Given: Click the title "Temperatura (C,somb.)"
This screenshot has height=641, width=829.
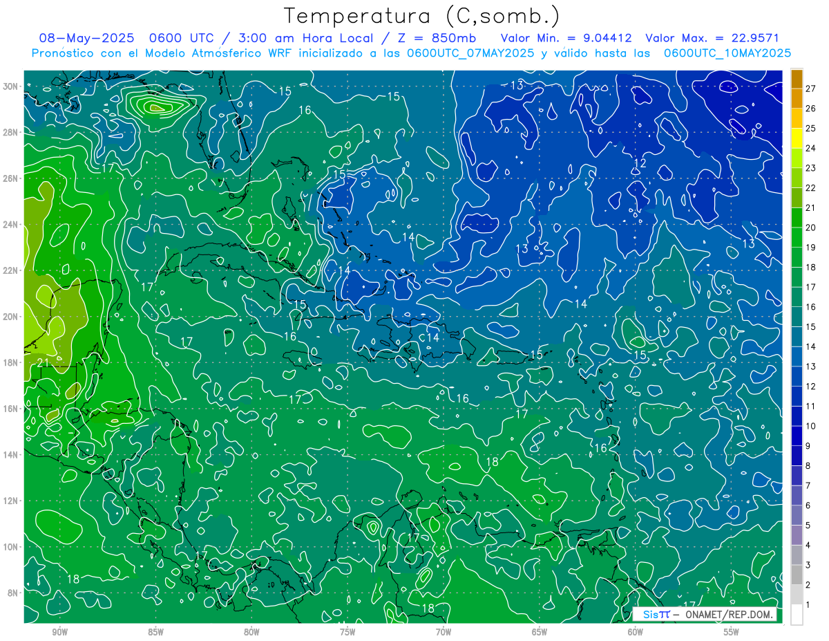Looking at the screenshot, I should click(422, 17).
